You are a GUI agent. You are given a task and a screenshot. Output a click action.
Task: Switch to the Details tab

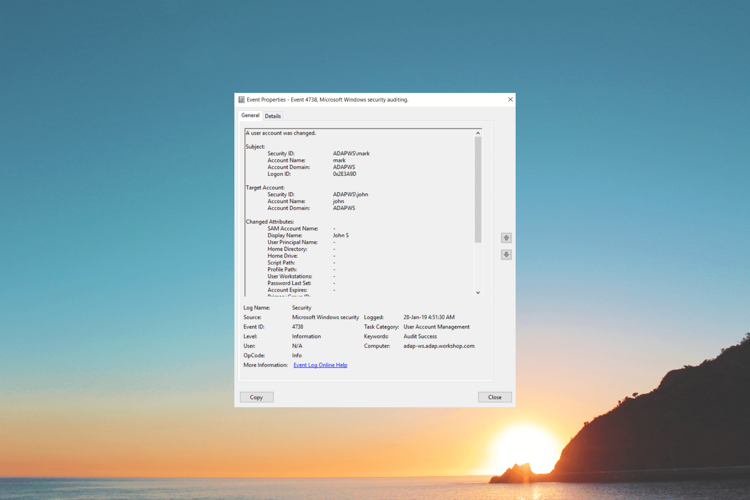[273, 116]
